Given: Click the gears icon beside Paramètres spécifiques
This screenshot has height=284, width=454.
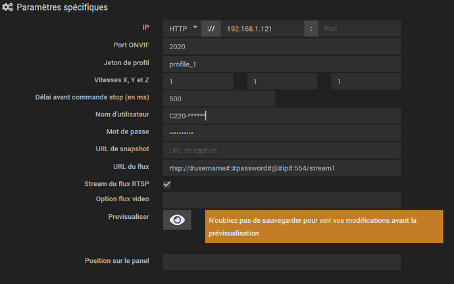Looking at the screenshot, I should 7,7.
